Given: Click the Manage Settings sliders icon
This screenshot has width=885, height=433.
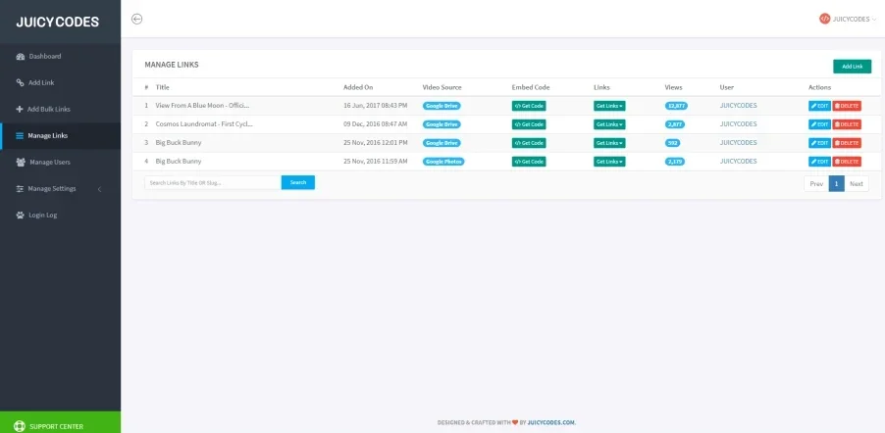Looking at the screenshot, I should tap(20, 189).
